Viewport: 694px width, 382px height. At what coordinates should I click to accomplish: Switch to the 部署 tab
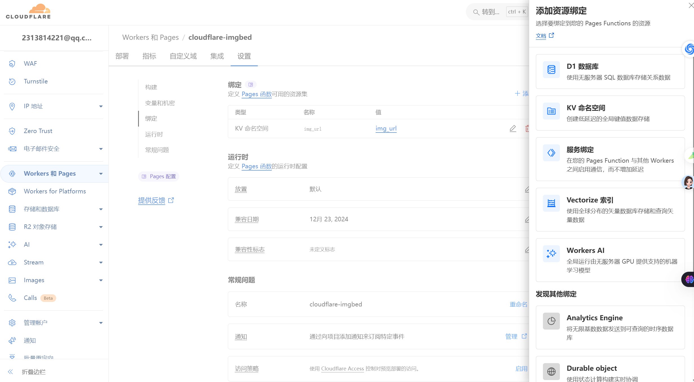tap(122, 56)
